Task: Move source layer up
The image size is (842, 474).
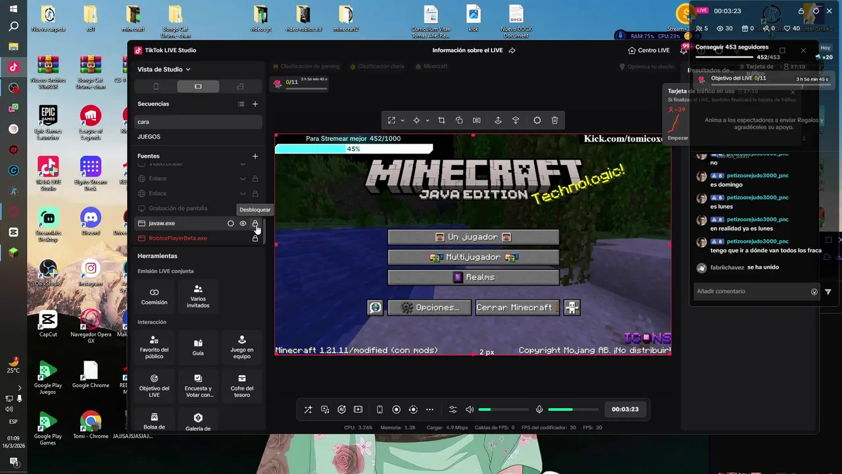Action: pos(498,120)
